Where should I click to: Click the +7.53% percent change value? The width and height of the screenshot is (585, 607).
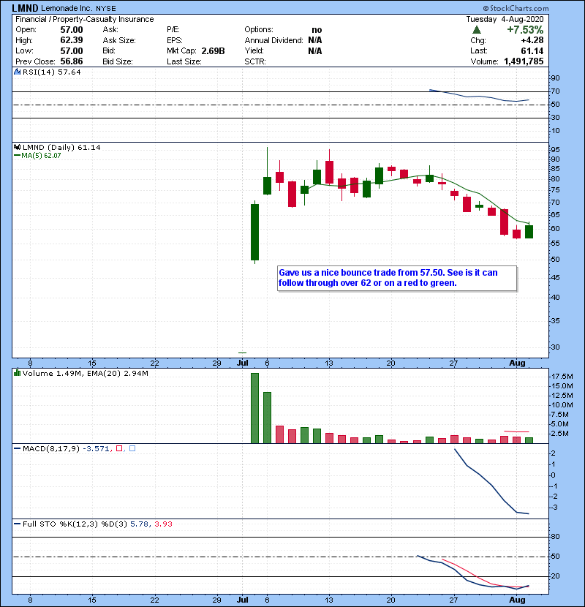tap(525, 30)
